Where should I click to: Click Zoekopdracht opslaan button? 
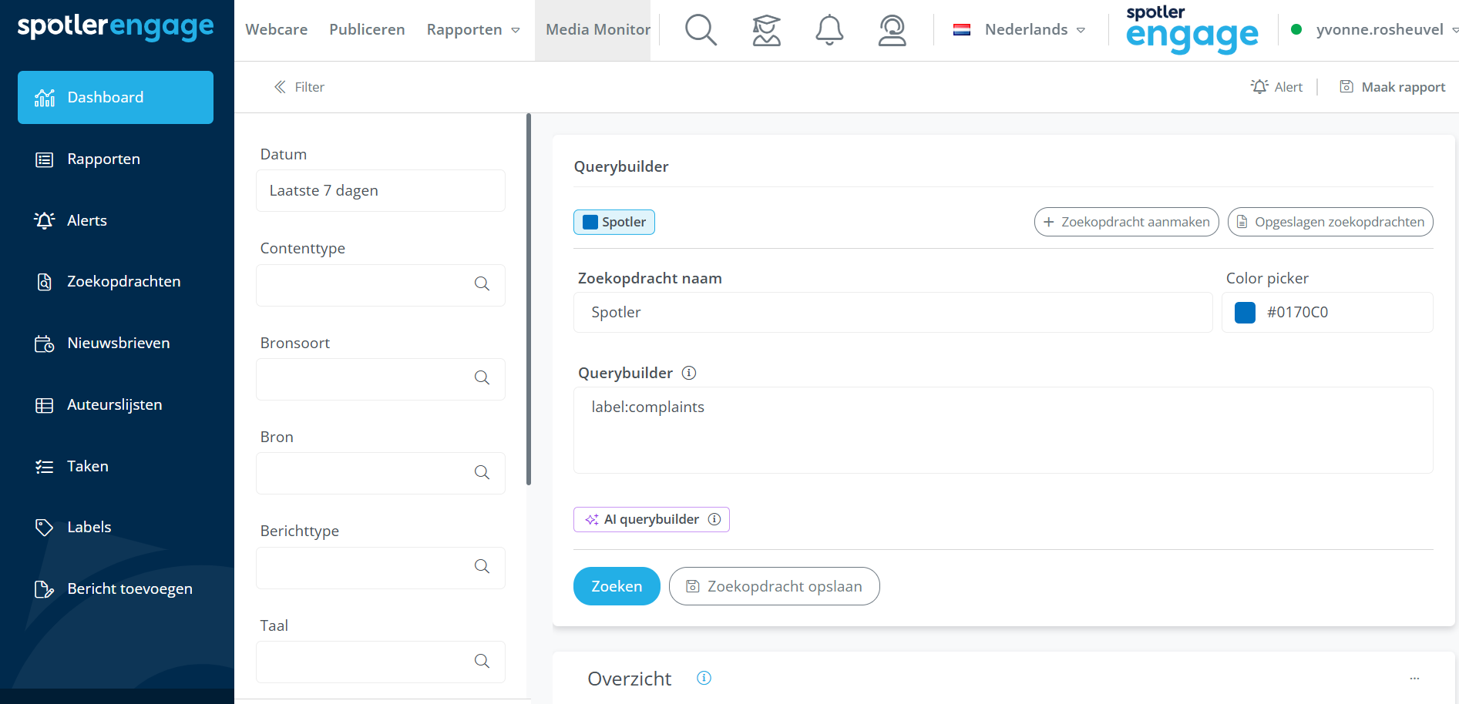[x=774, y=586]
